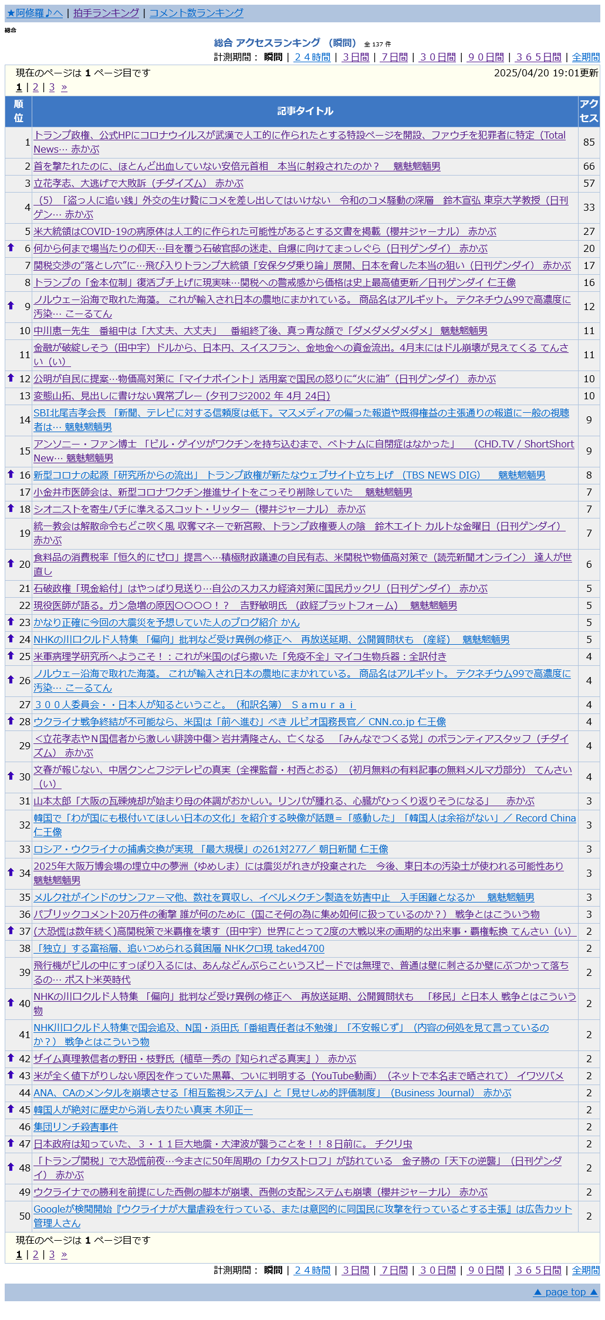Open the rank 44 article about ANA、CA
Viewport: 605px width, 1320px height.
click(x=272, y=1093)
